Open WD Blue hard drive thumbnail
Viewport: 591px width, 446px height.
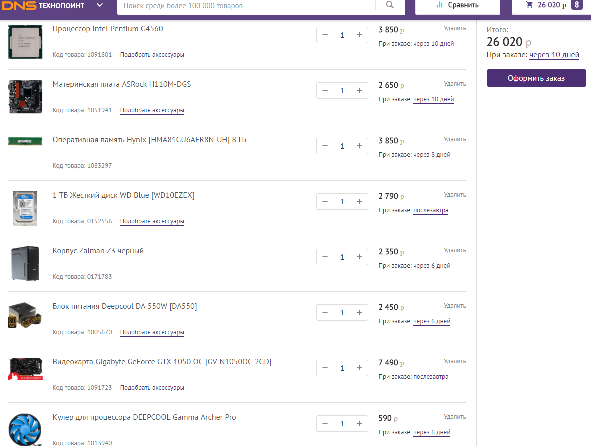coord(25,208)
